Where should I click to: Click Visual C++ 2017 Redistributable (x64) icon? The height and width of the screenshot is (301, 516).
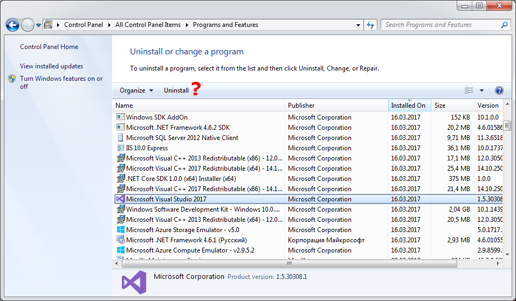click(x=120, y=168)
